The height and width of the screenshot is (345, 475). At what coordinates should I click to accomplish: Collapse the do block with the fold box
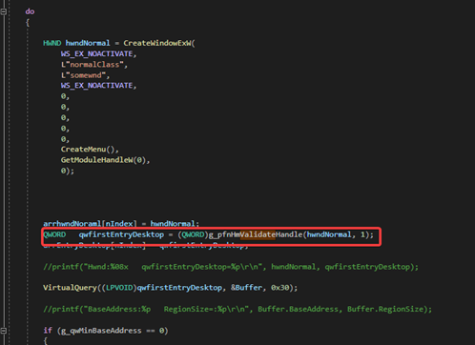pos(4,11)
